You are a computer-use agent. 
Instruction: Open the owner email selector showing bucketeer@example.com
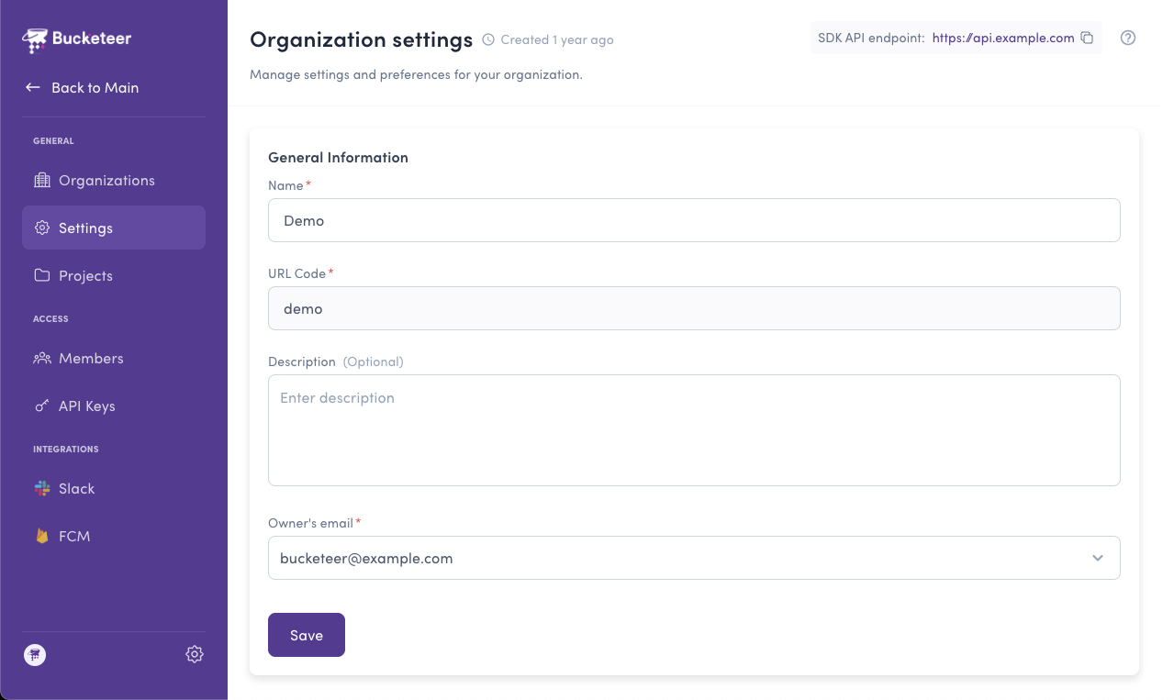[x=693, y=557]
